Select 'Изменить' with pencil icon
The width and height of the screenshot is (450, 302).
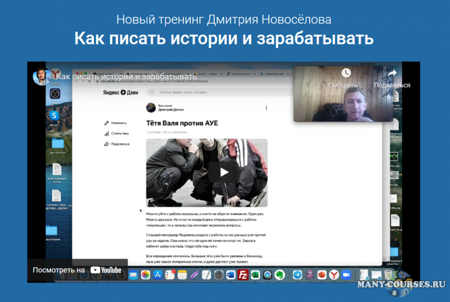click(x=119, y=123)
